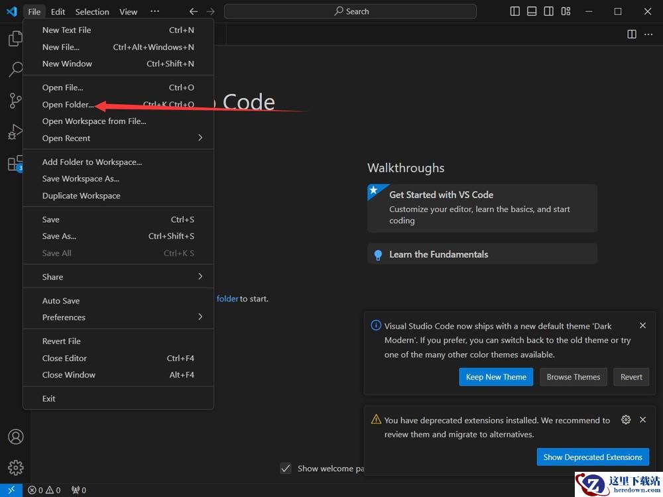663x497 pixels.
Task: Open the Accounts menu icon
Action: pyautogui.click(x=16, y=437)
